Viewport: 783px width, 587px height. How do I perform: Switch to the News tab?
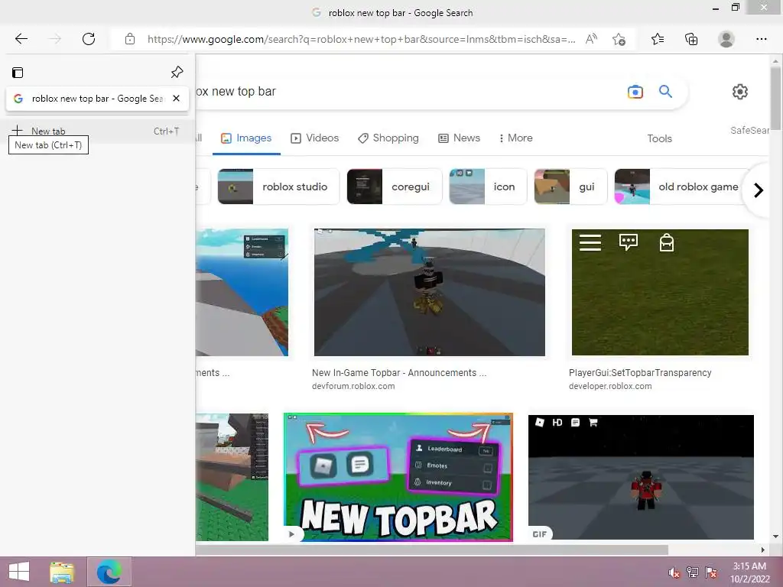click(x=459, y=138)
